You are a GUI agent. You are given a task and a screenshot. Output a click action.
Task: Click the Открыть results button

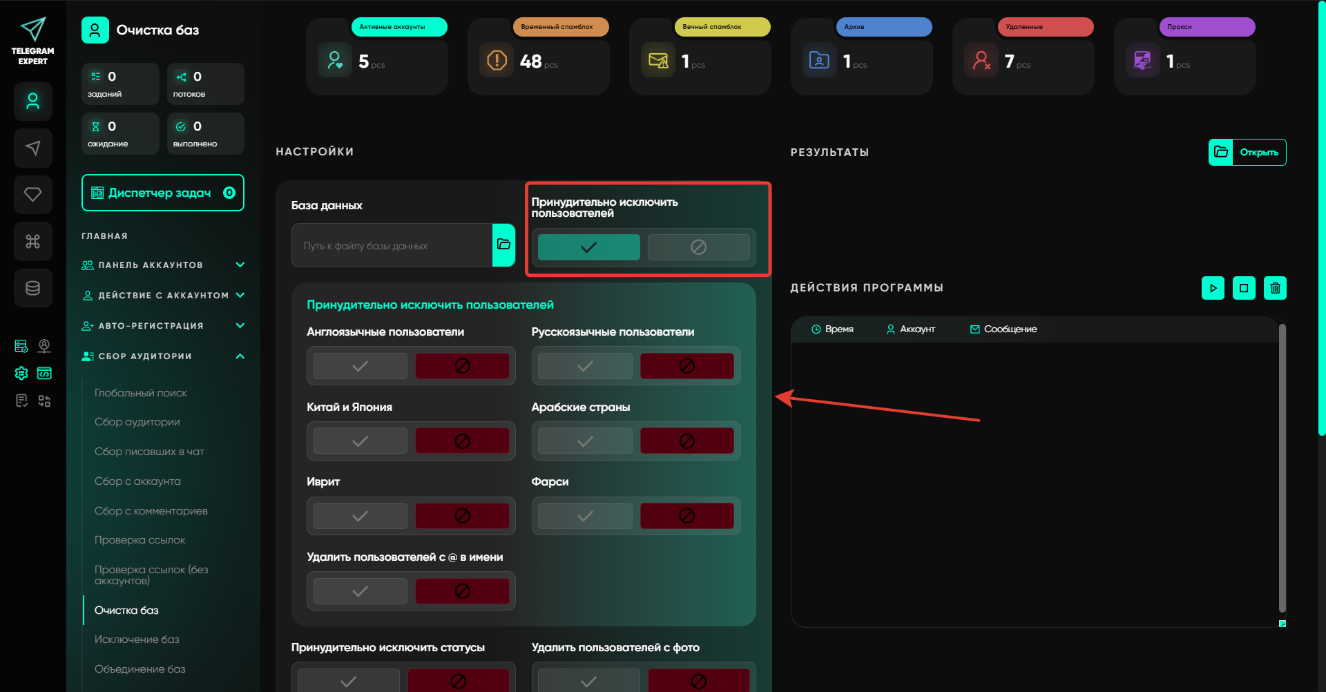click(x=1247, y=152)
